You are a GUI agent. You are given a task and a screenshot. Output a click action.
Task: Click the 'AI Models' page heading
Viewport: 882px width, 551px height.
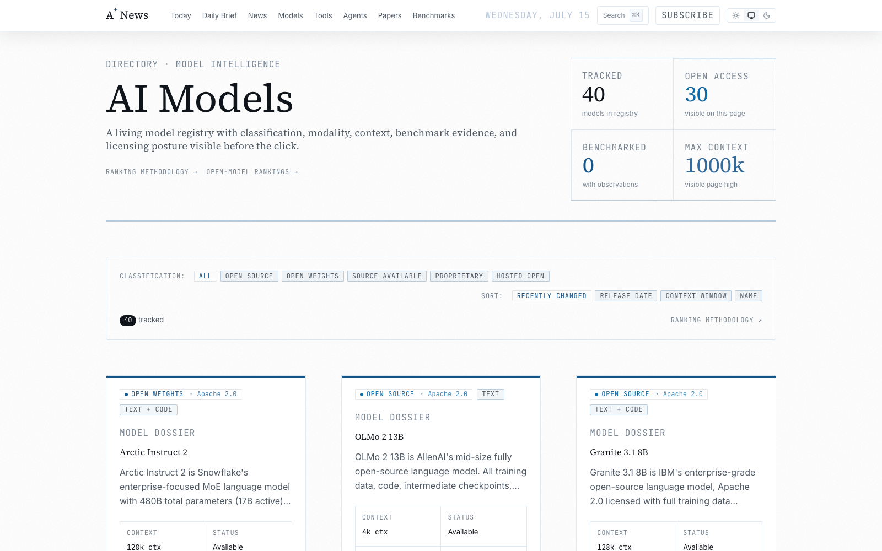[x=200, y=99]
